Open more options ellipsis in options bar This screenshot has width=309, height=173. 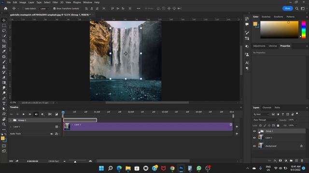point(139,9)
